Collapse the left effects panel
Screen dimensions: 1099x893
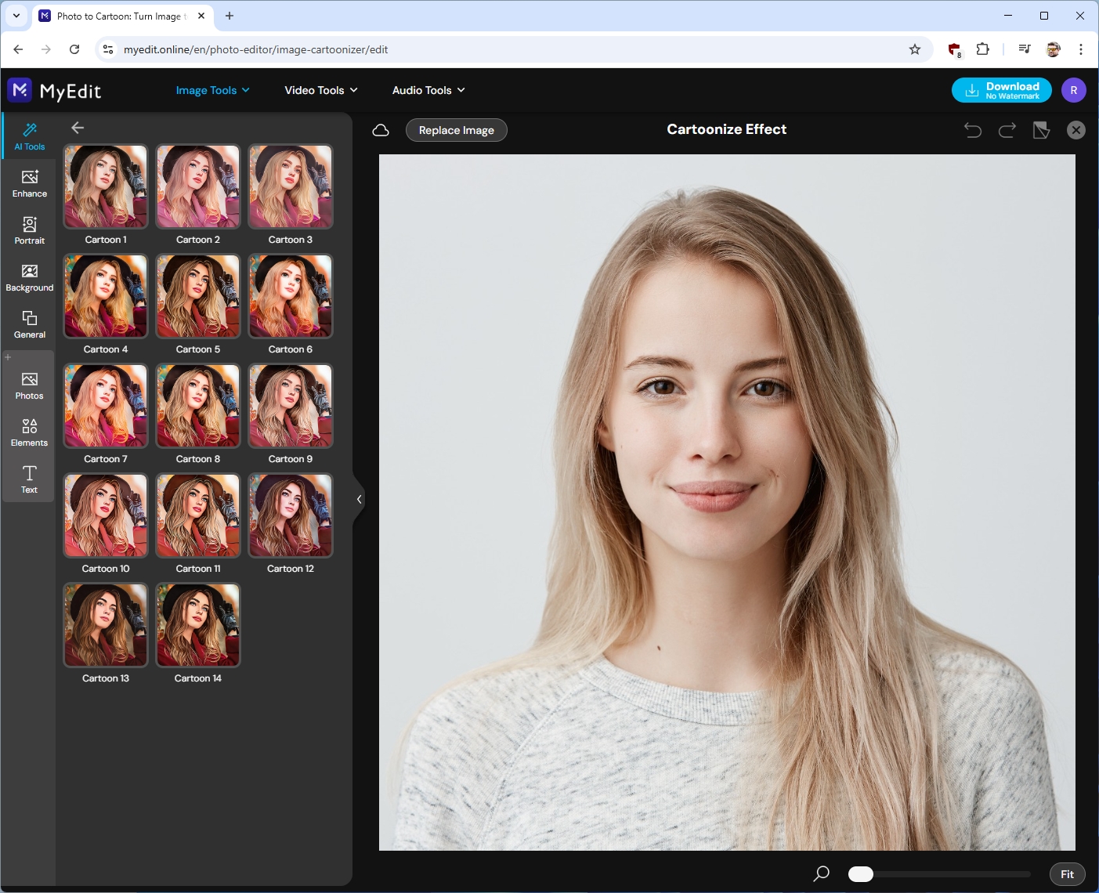359,499
